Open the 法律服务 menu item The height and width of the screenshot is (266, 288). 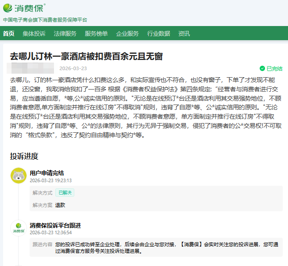tap(65, 34)
